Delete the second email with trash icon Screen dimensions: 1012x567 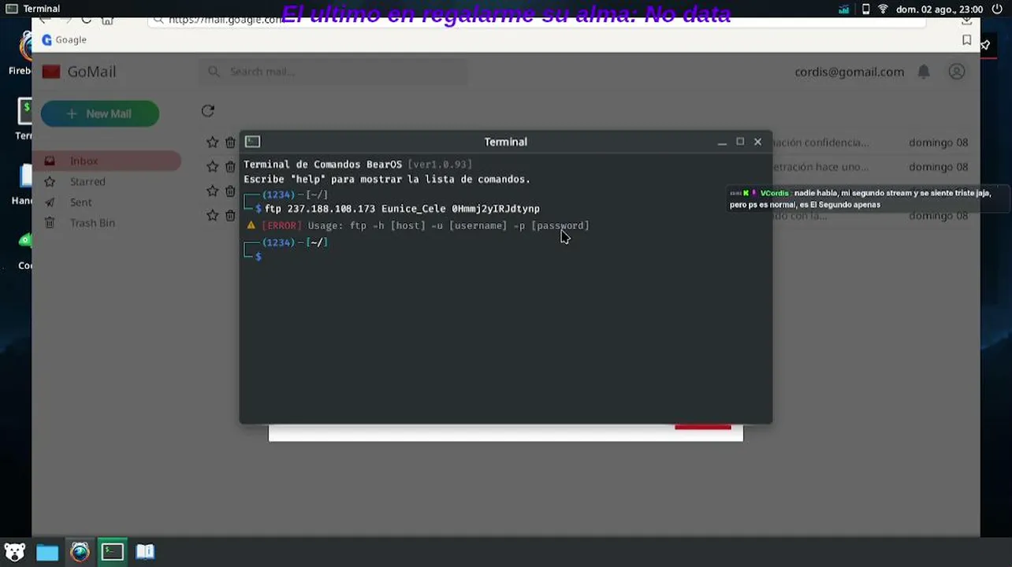[x=230, y=167]
